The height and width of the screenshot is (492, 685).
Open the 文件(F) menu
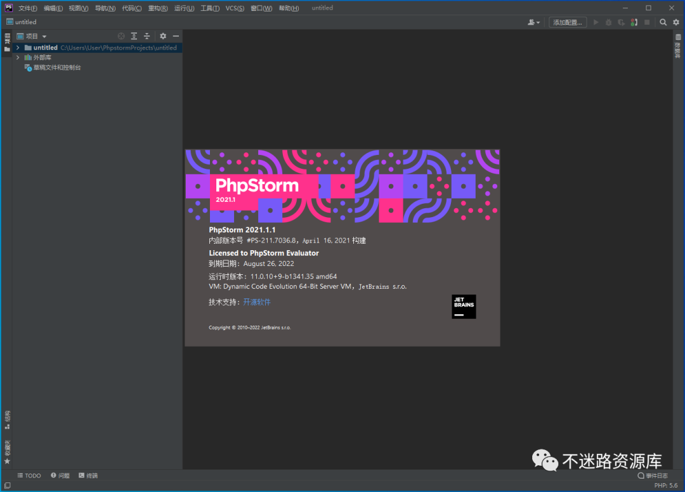coord(27,8)
